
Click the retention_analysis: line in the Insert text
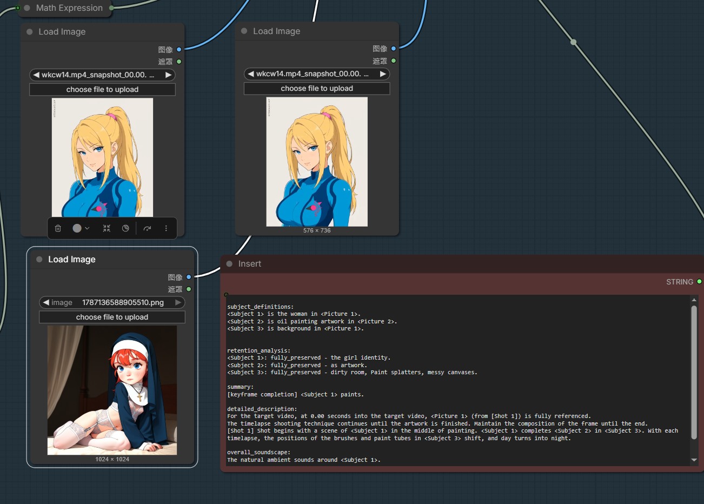pos(258,350)
